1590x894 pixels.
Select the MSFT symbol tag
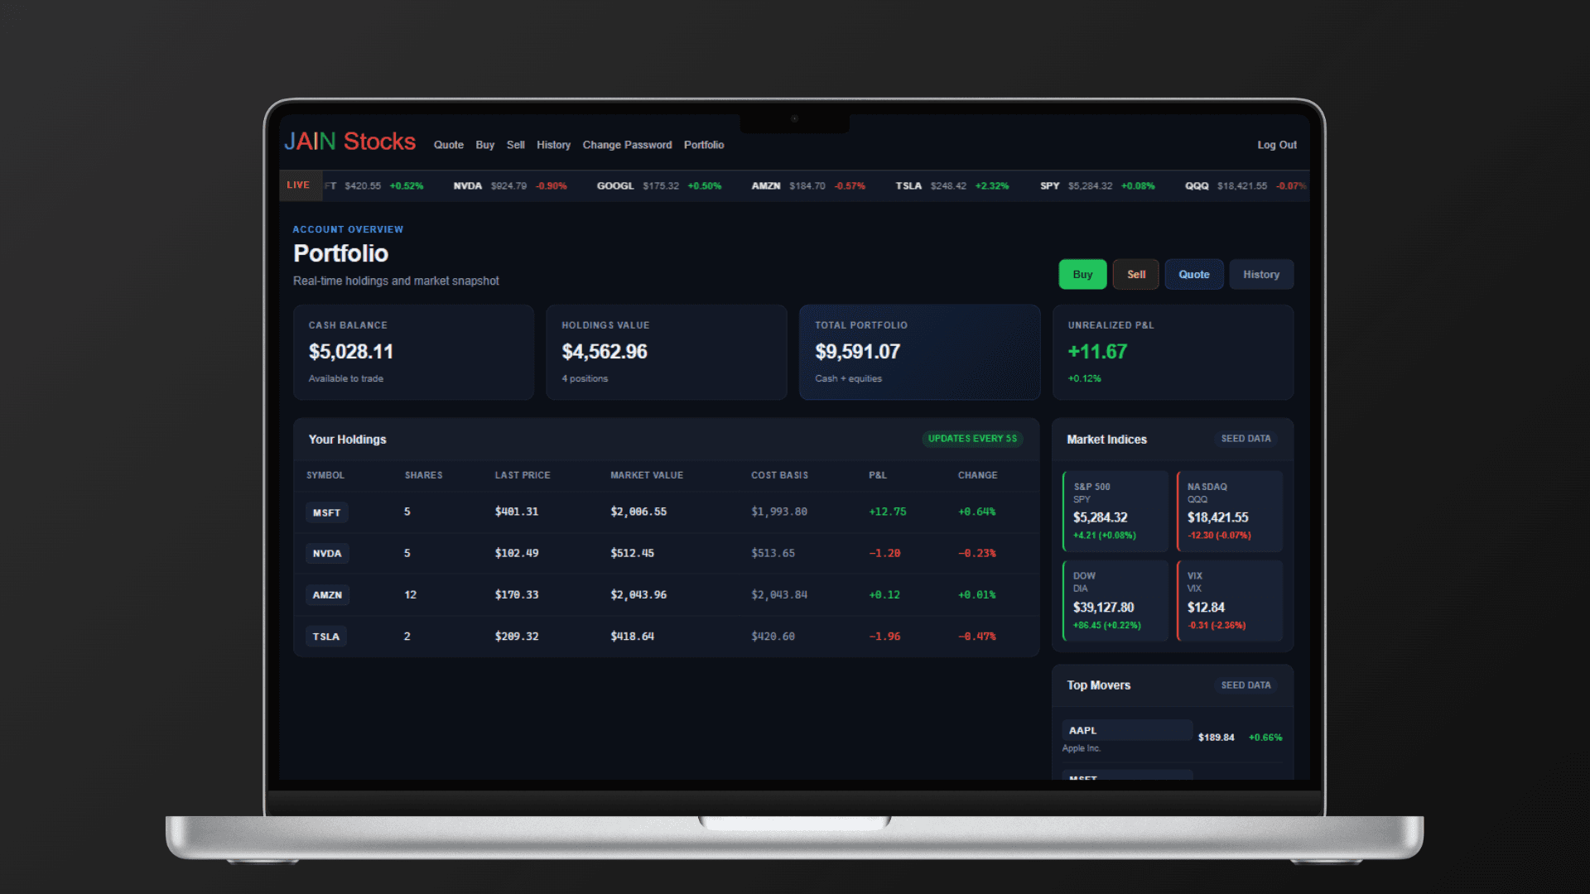327,512
